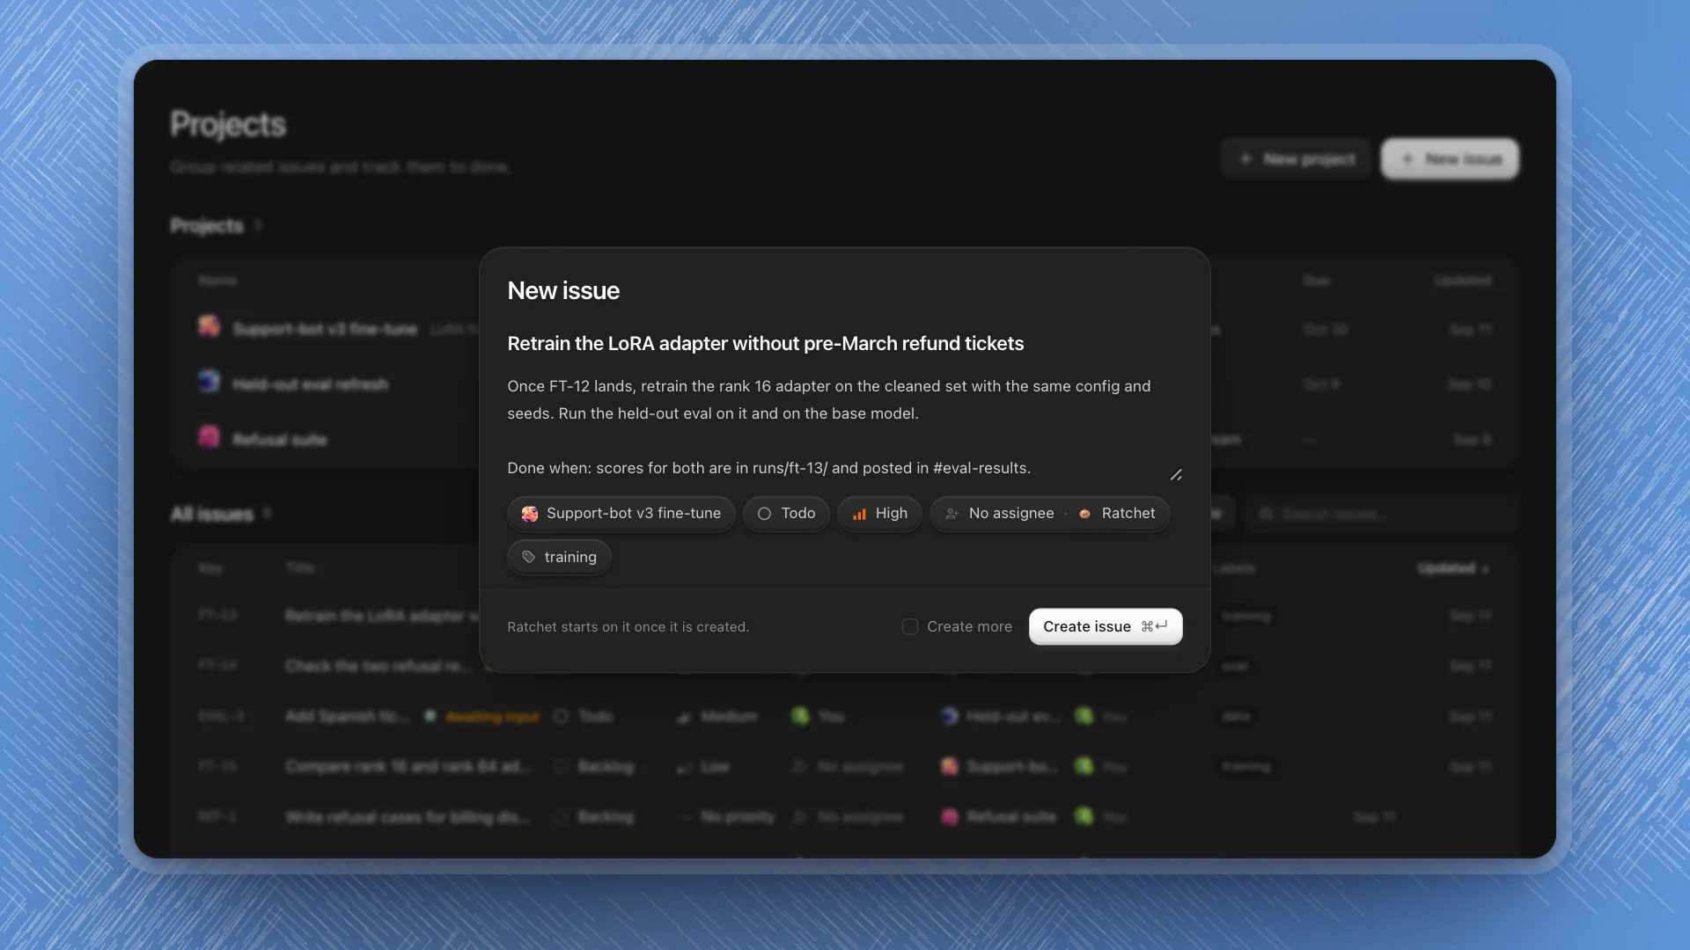Change the High priority chip

(879, 513)
